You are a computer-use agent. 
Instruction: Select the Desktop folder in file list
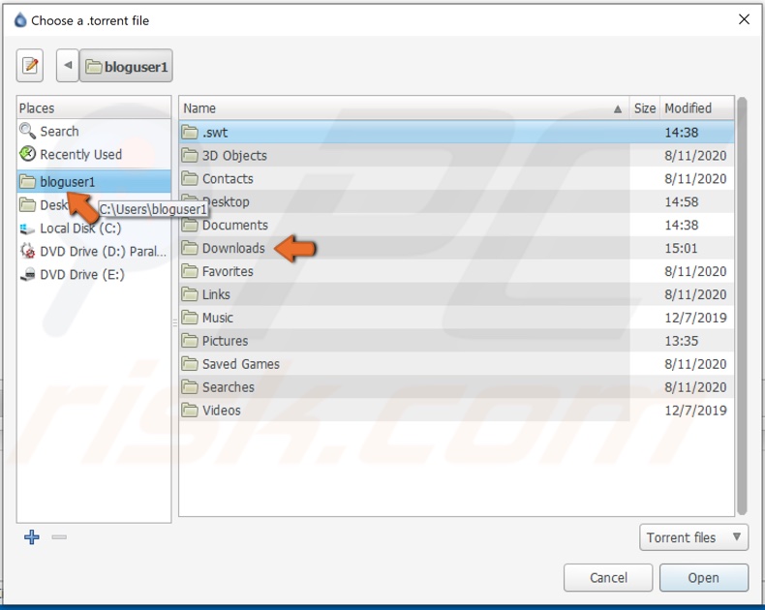tap(457, 202)
